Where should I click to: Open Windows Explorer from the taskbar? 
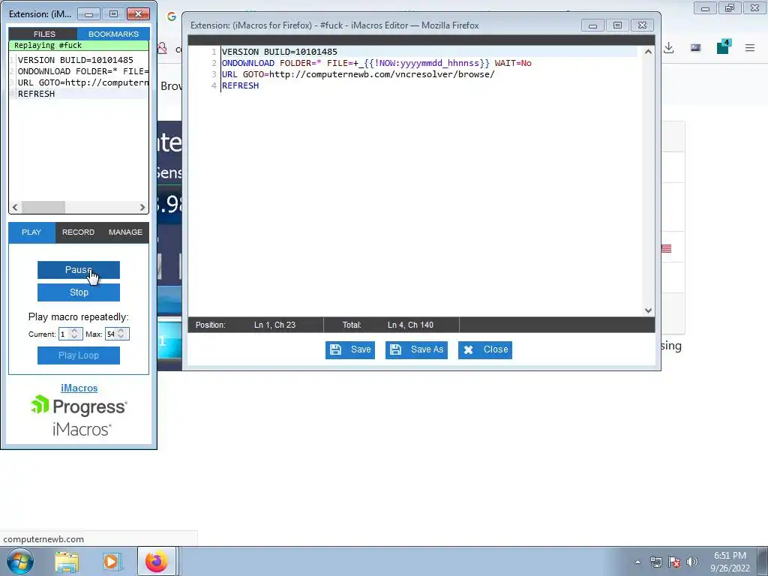[67, 562]
